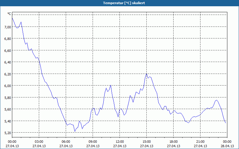Click the 5,20 y-axis label

[8, 133]
